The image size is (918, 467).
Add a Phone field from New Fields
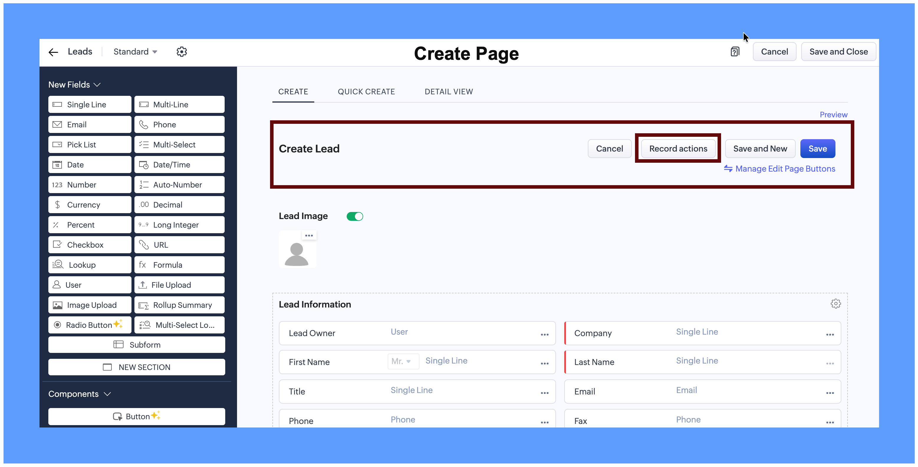pos(180,124)
